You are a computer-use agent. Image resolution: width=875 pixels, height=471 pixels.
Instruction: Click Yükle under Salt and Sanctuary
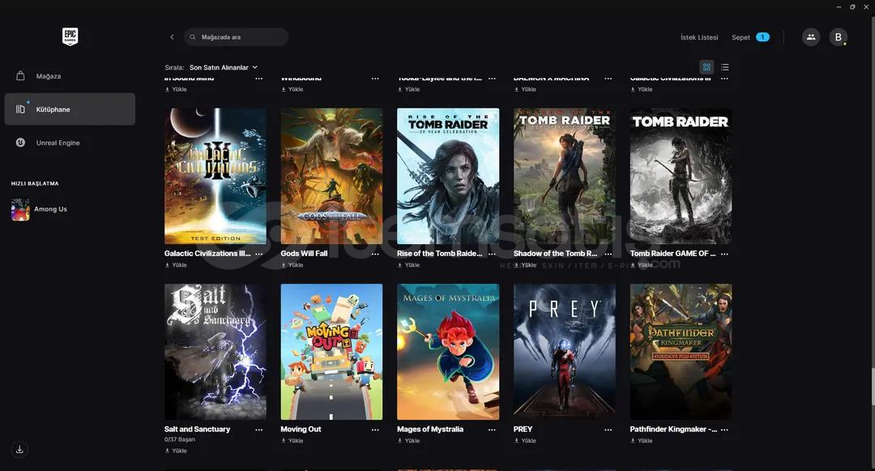[176, 451]
